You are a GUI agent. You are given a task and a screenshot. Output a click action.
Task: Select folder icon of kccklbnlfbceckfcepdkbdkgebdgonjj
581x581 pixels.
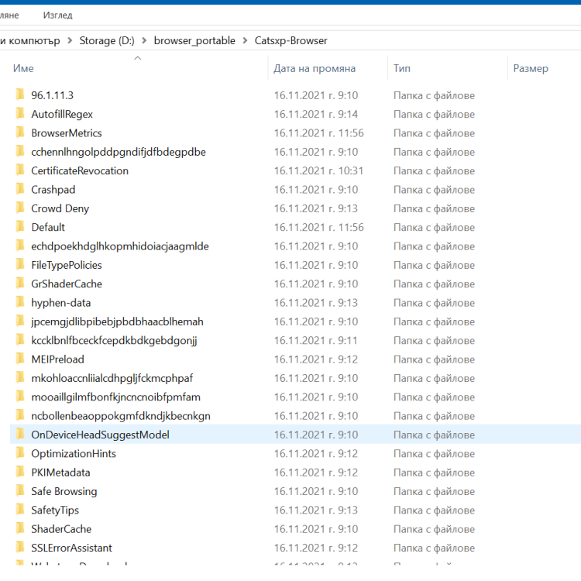[20, 340]
